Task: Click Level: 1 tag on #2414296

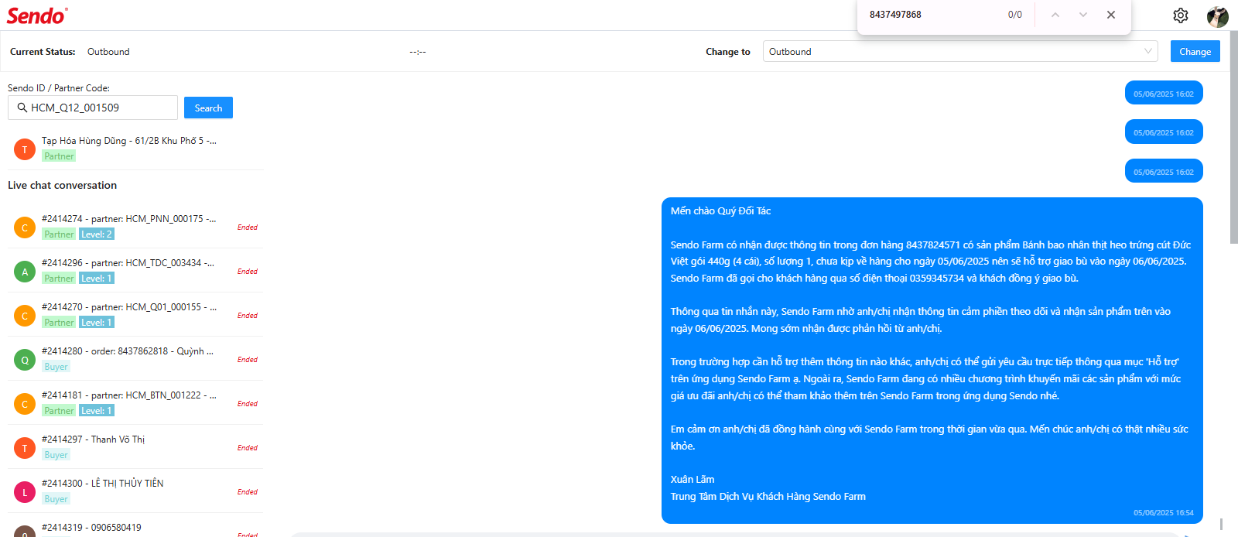Action: click(97, 279)
